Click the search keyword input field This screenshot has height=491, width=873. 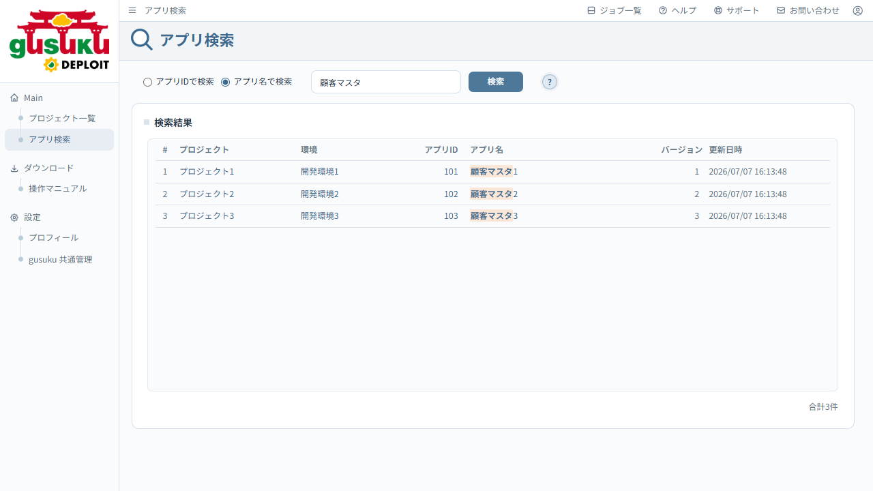pos(386,82)
